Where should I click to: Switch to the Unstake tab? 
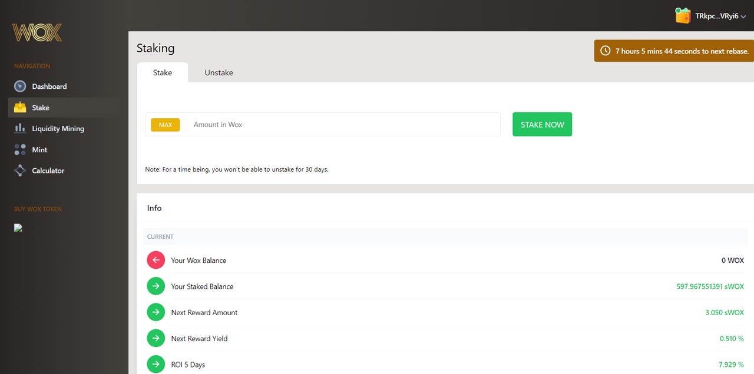[219, 72]
